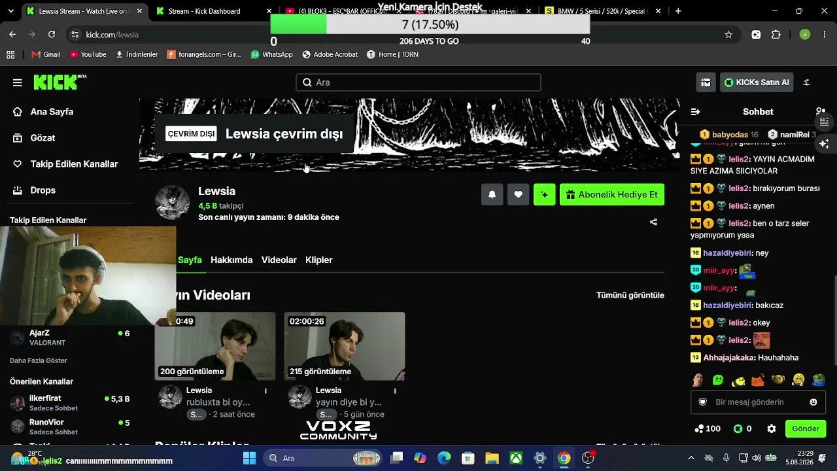
Task: Open AjarZ VALORANT channel in sidebar
Action: pyautogui.click(x=70, y=338)
